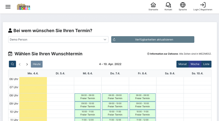
Task: Select Mi. 6.4. 11:00 - 12:00 slot
Action: (88, 119)
